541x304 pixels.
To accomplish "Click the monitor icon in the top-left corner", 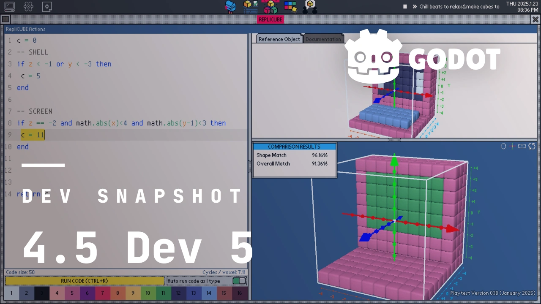I will 9,6.
